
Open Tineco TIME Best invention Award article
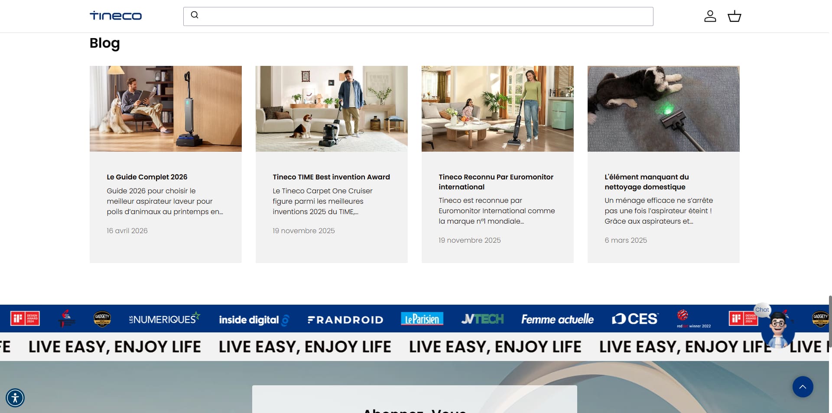point(331,177)
